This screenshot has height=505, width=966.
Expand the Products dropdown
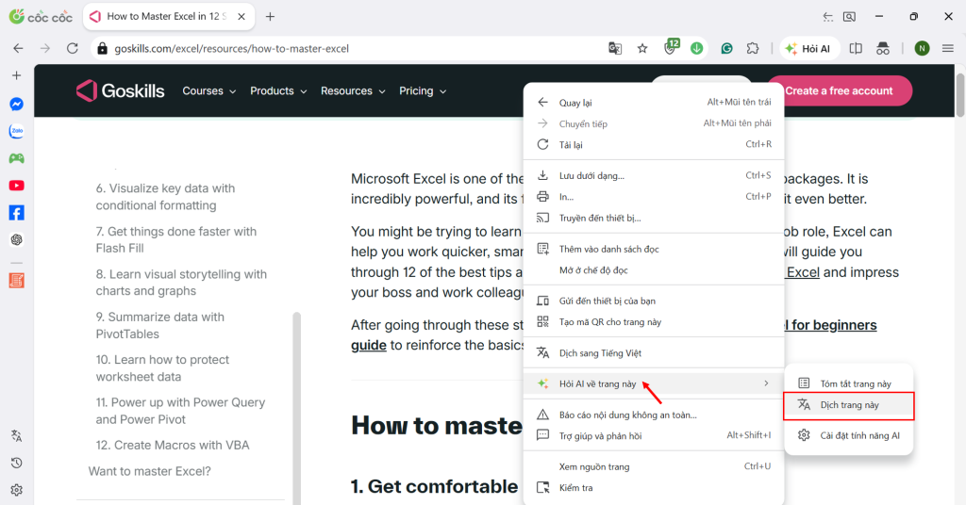[278, 91]
